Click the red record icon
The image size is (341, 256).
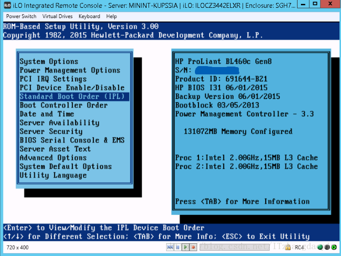[x=193, y=247]
